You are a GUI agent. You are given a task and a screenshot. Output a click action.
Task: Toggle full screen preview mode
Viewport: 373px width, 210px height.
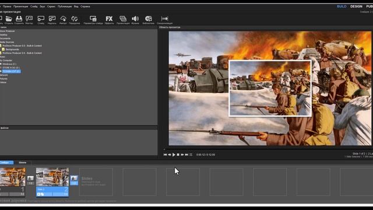pyautogui.click(x=191, y=155)
